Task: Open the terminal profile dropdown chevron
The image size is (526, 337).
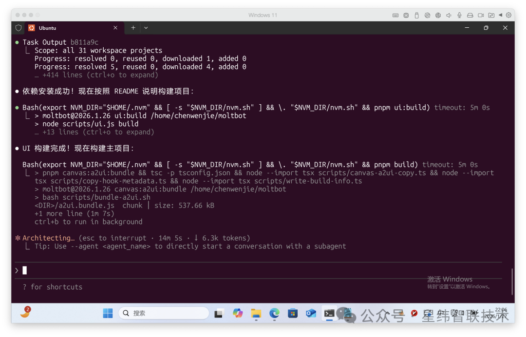Action: tap(146, 28)
